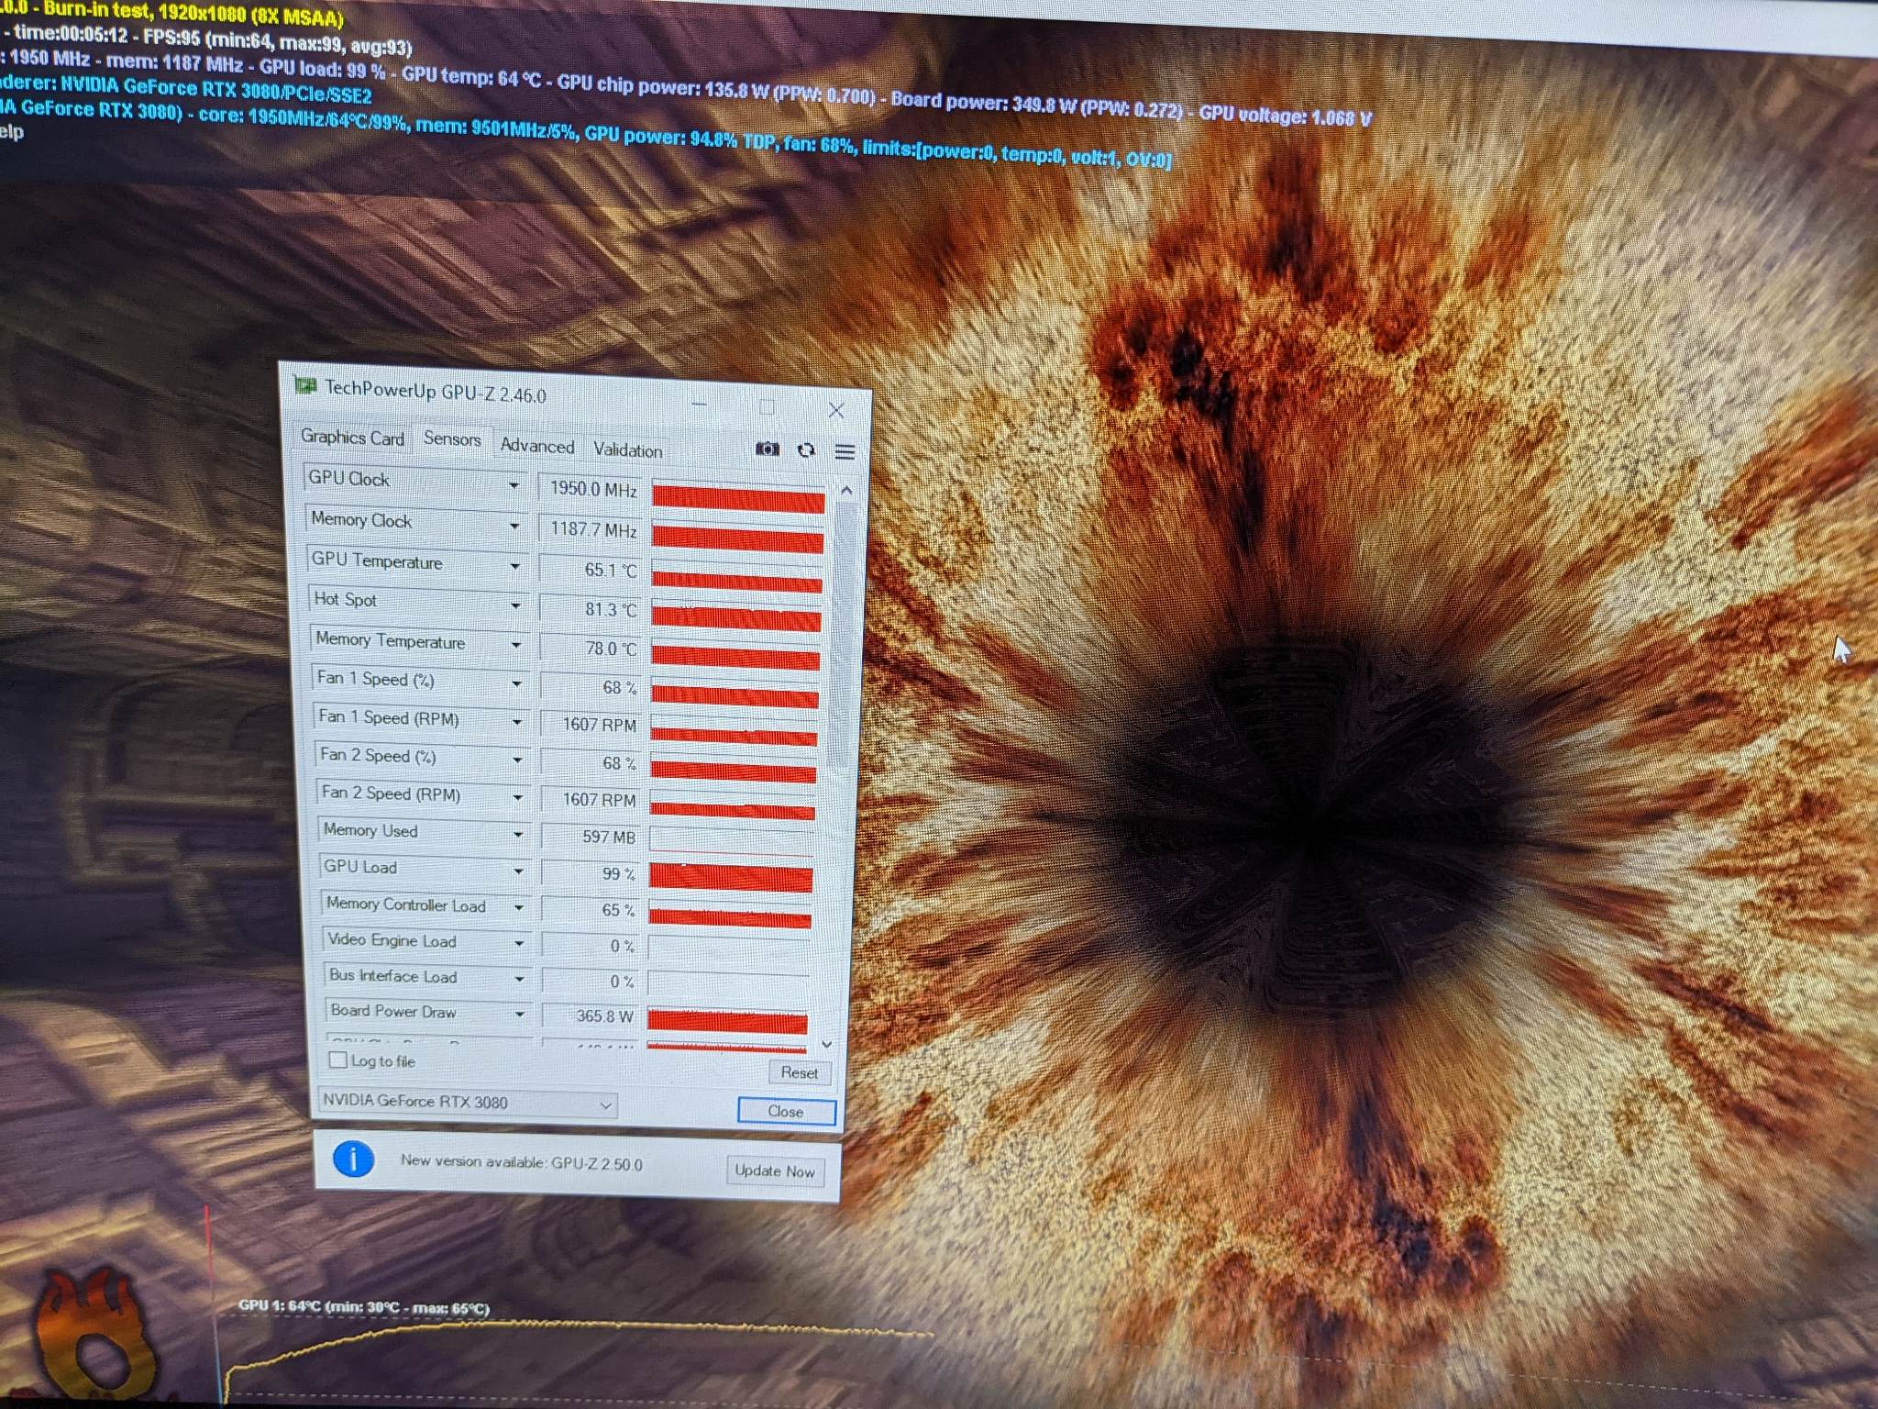
Task: Expand the Hot Spot sensor dropdown
Action: 515,605
